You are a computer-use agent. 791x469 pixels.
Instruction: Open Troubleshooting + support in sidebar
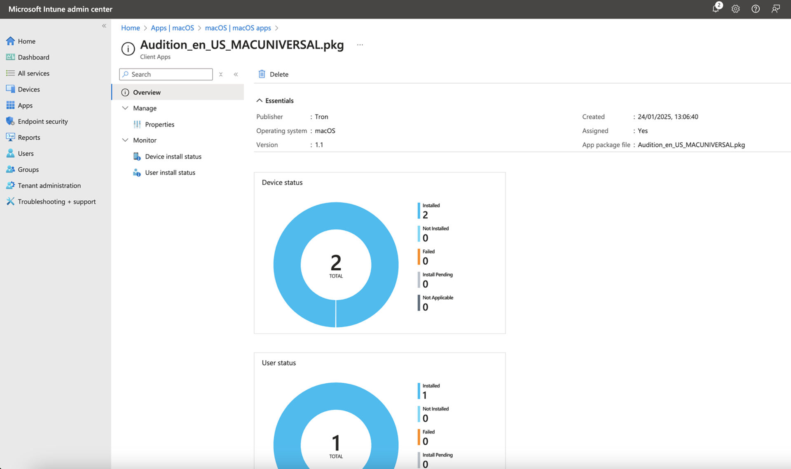56,202
